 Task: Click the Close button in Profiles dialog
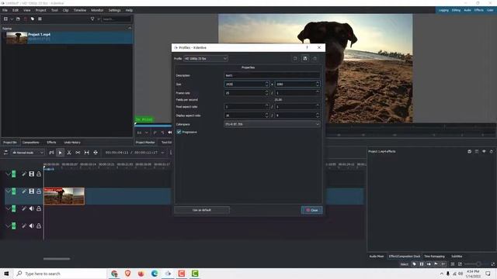[x=312, y=210]
